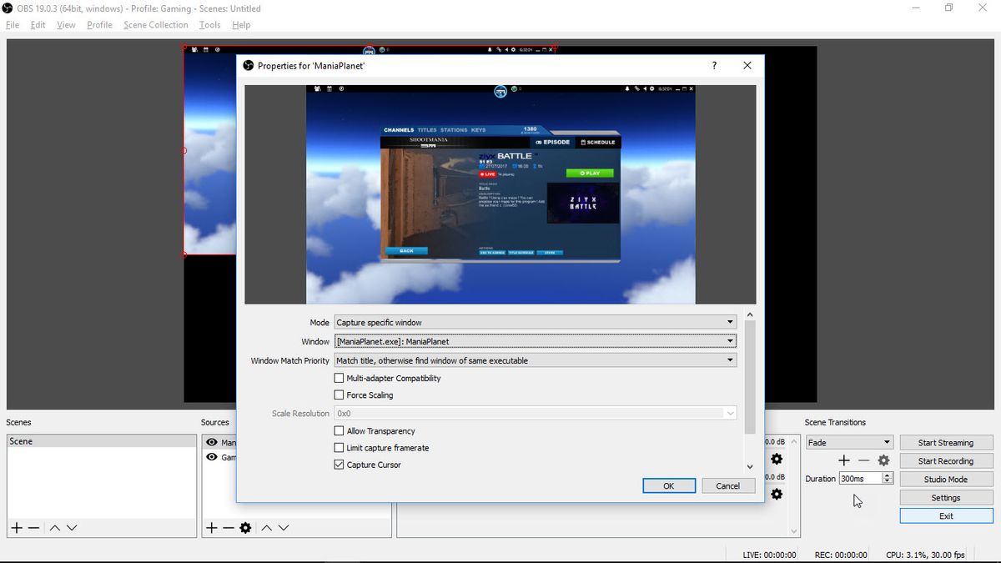Image resolution: width=1001 pixels, height=563 pixels.
Task: Open the Window selection dropdown
Action: [x=535, y=341]
